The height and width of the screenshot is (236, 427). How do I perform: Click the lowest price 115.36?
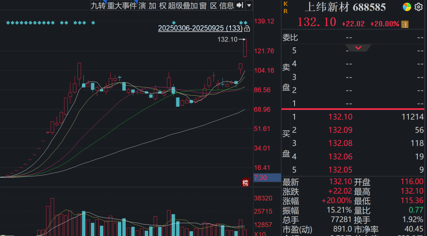[412, 201]
